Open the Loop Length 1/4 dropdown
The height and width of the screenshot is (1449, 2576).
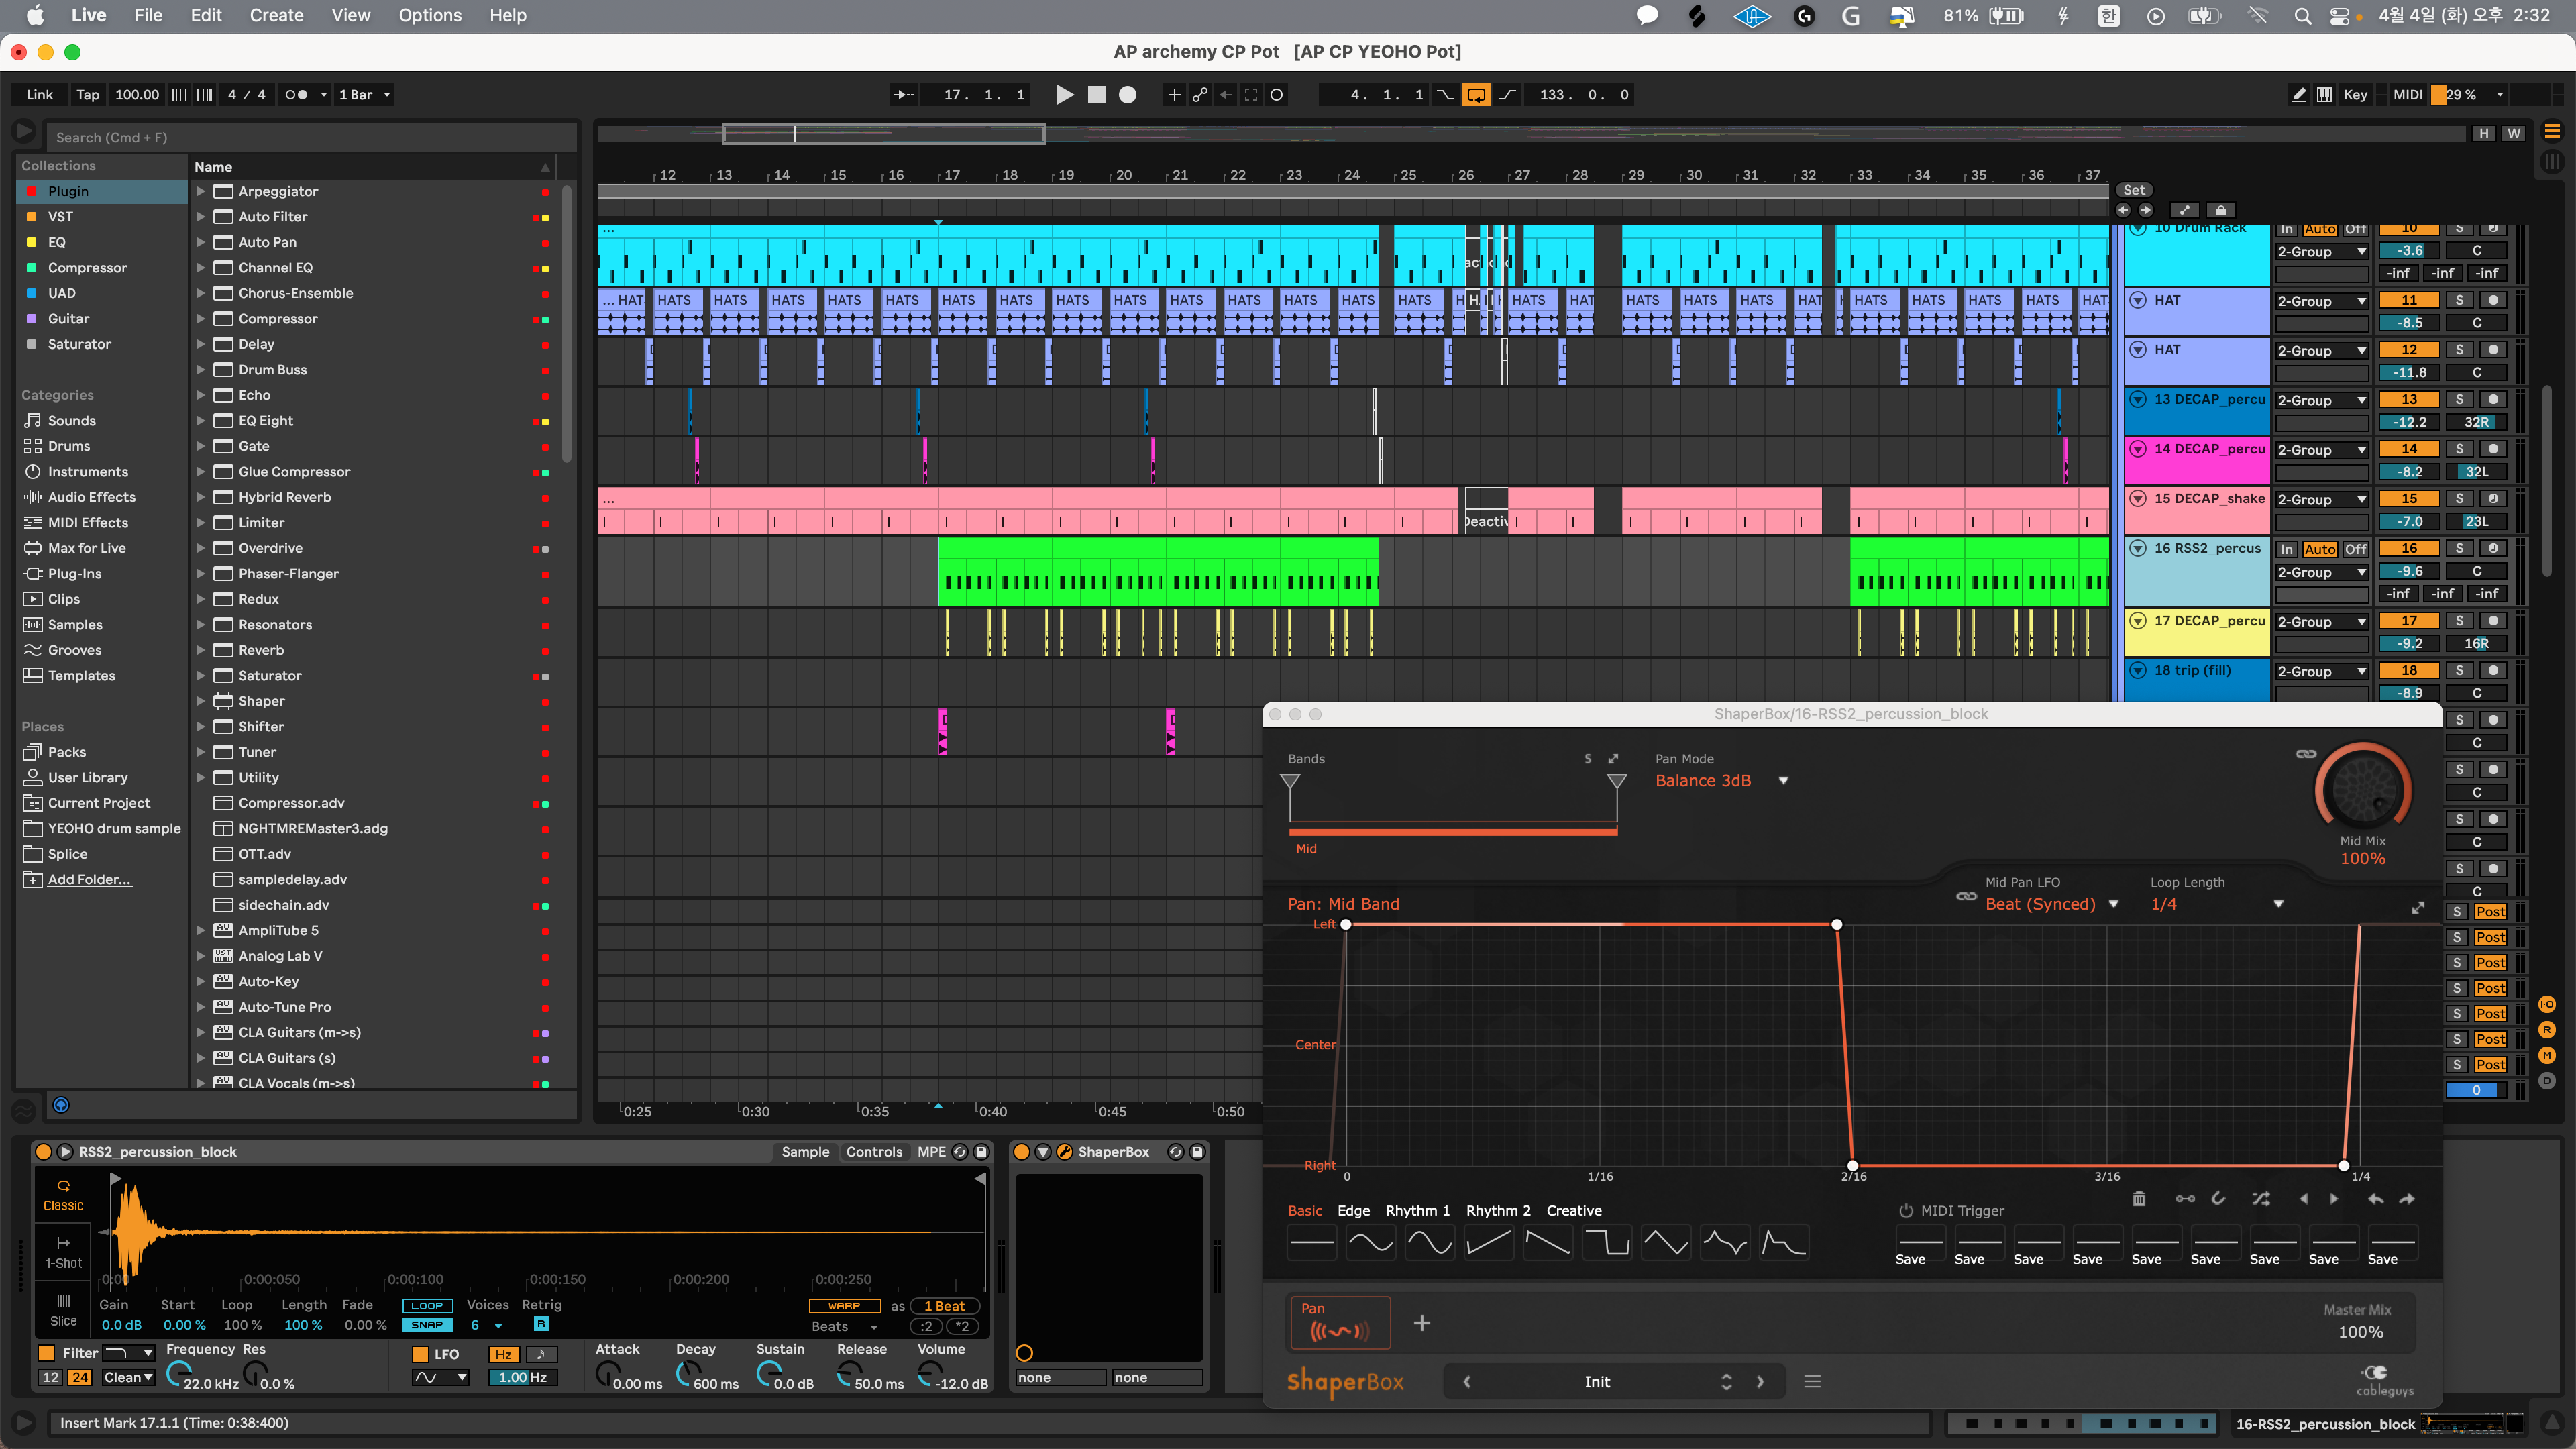pos(2217,904)
